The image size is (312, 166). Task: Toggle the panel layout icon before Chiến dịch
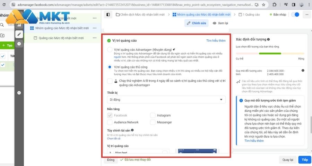pos(108,15)
